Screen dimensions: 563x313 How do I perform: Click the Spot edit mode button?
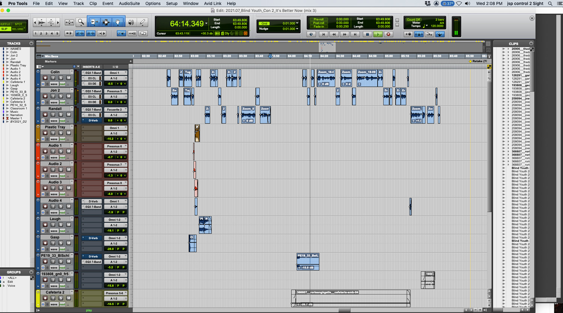(x=18, y=24)
